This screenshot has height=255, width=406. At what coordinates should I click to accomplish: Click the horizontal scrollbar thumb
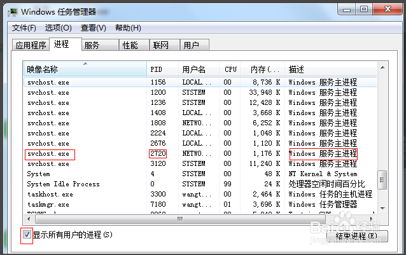(180, 219)
